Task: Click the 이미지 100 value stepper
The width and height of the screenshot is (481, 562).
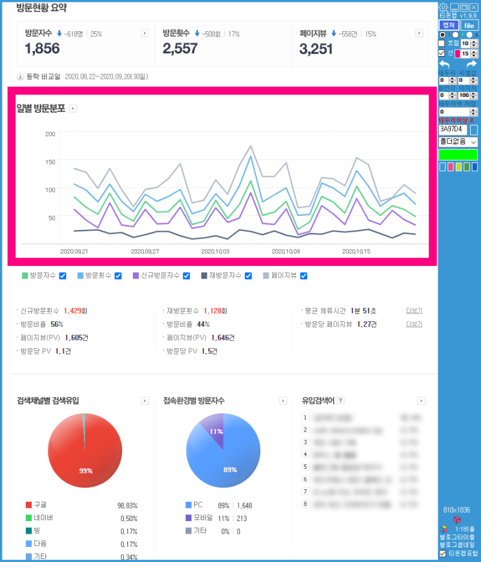Action: click(473, 95)
